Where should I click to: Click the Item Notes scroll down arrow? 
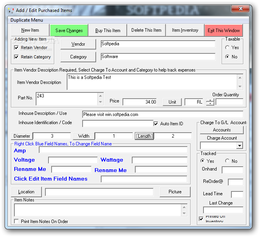[184, 213]
